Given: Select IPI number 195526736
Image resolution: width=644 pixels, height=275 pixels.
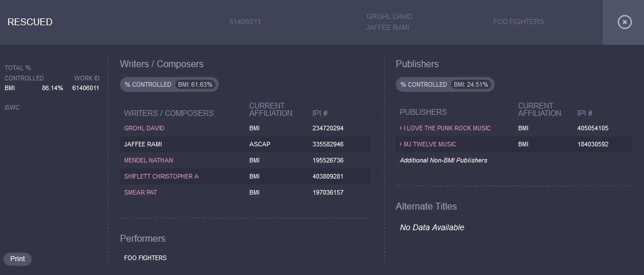Looking at the screenshot, I should [x=328, y=160].
